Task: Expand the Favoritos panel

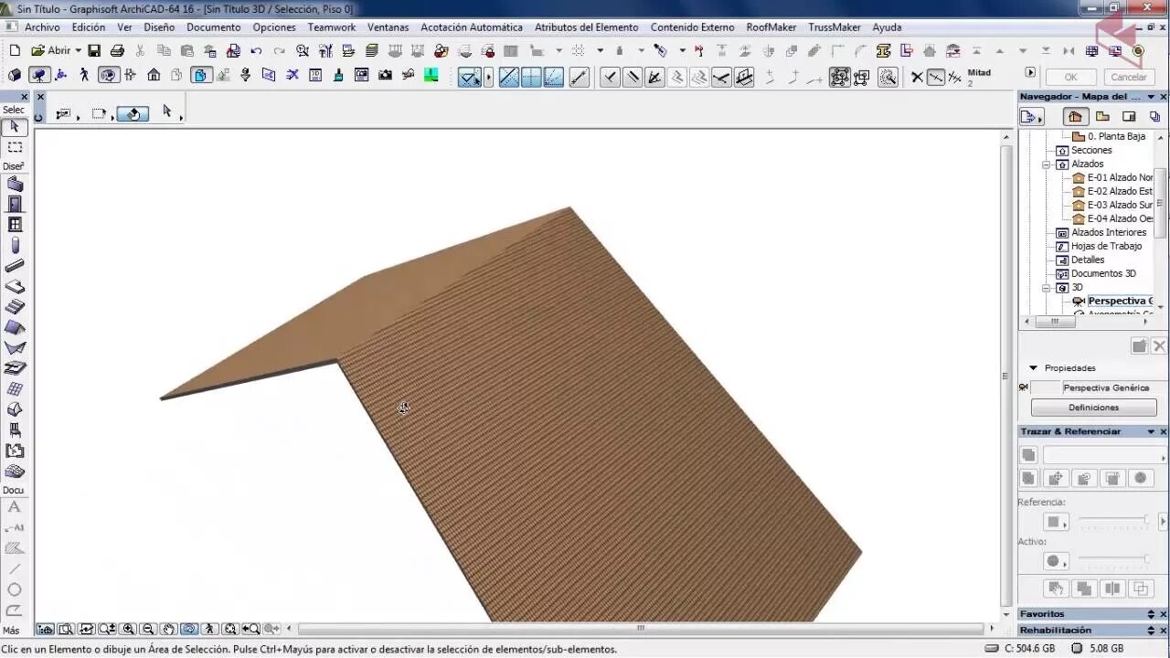Action: [x=1151, y=614]
